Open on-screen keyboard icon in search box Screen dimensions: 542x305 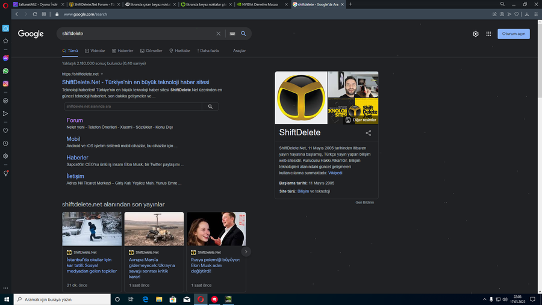(x=232, y=34)
